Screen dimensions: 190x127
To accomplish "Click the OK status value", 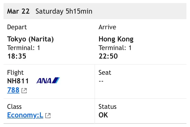I will (103, 115).
